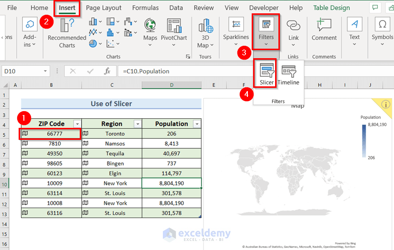Image resolution: width=394 pixels, height=250 pixels.
Task: Open ZIP Code column filter dropdown
Action: (77, 124)
